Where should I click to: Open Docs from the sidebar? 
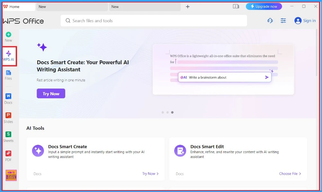click(8, 99)
